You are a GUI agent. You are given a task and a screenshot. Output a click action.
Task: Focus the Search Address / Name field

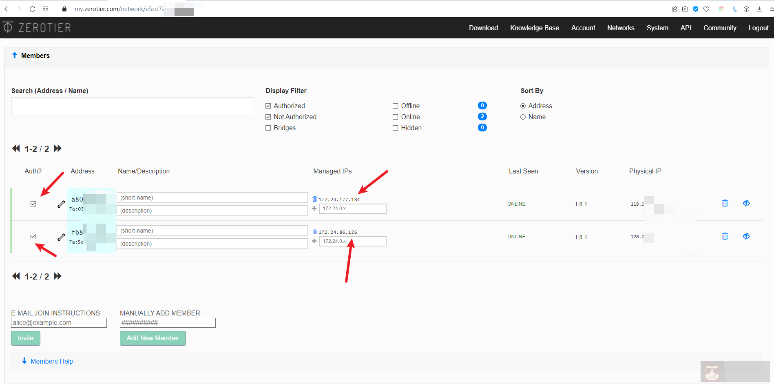pos(132,107)
